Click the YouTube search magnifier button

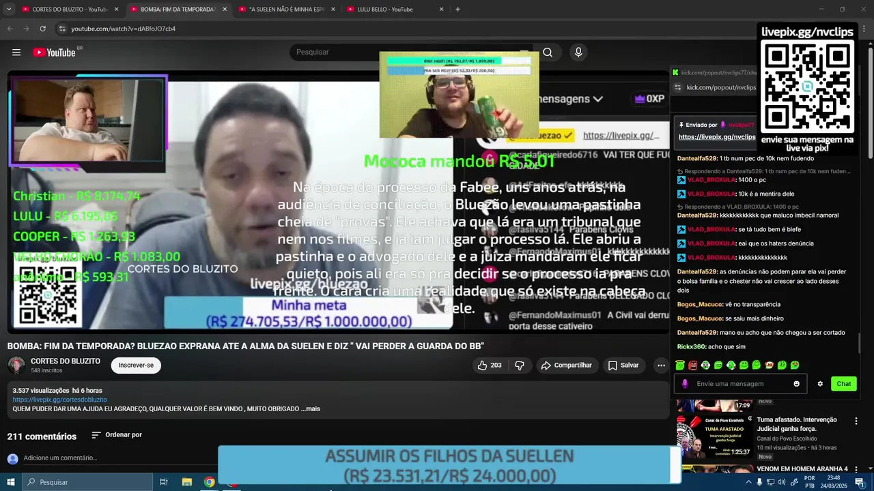pos(548,53)
